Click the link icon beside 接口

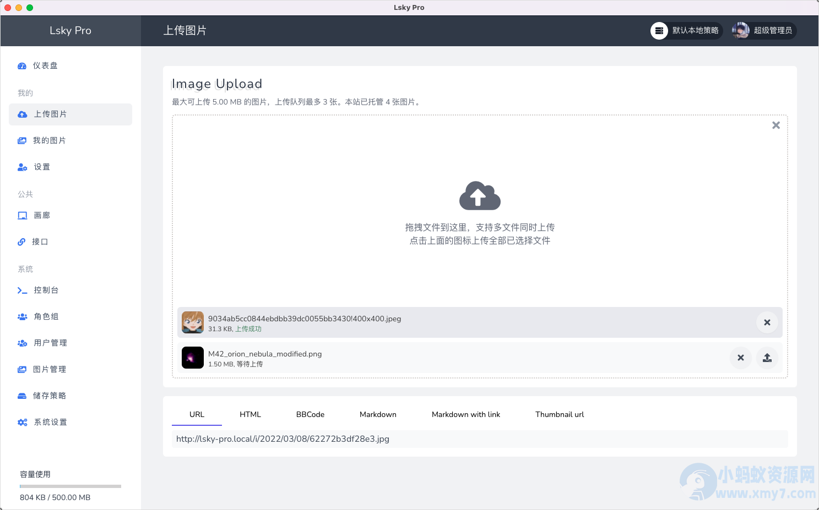pos(21,242)
